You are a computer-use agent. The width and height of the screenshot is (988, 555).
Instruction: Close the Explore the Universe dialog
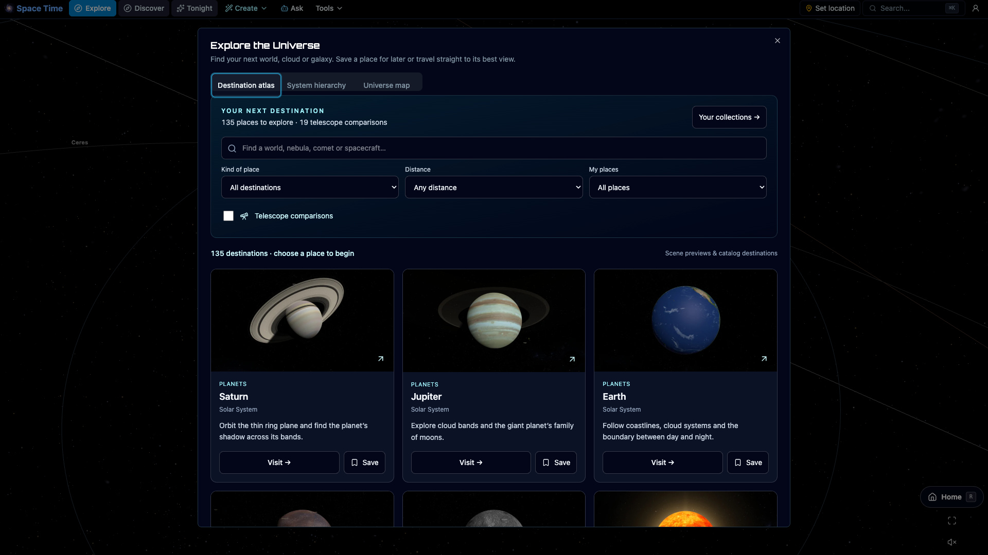(x=778, y=41)
